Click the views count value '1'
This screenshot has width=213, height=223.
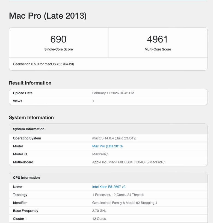click(x=93, y=101)
